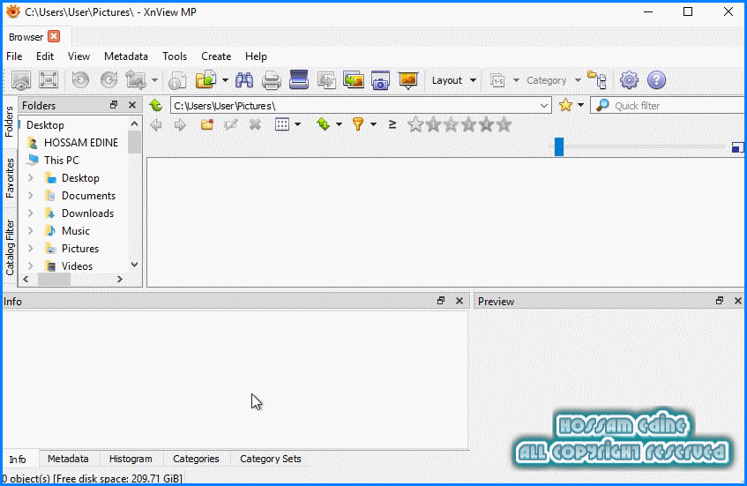Click the Edit menu

[45, 56]
